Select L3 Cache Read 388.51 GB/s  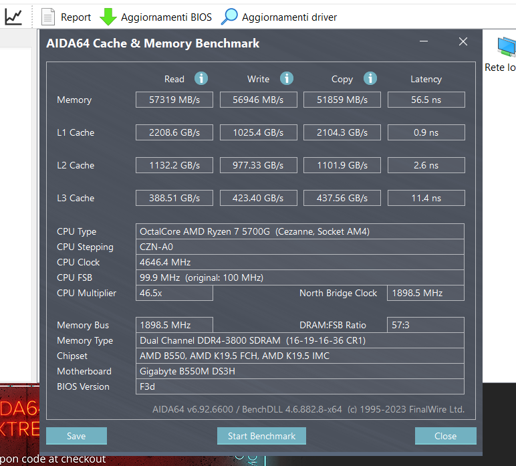click(174, 198)
